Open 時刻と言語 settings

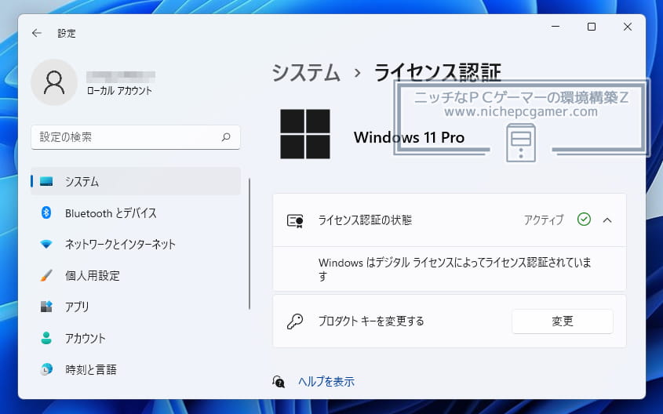(135, 369)
